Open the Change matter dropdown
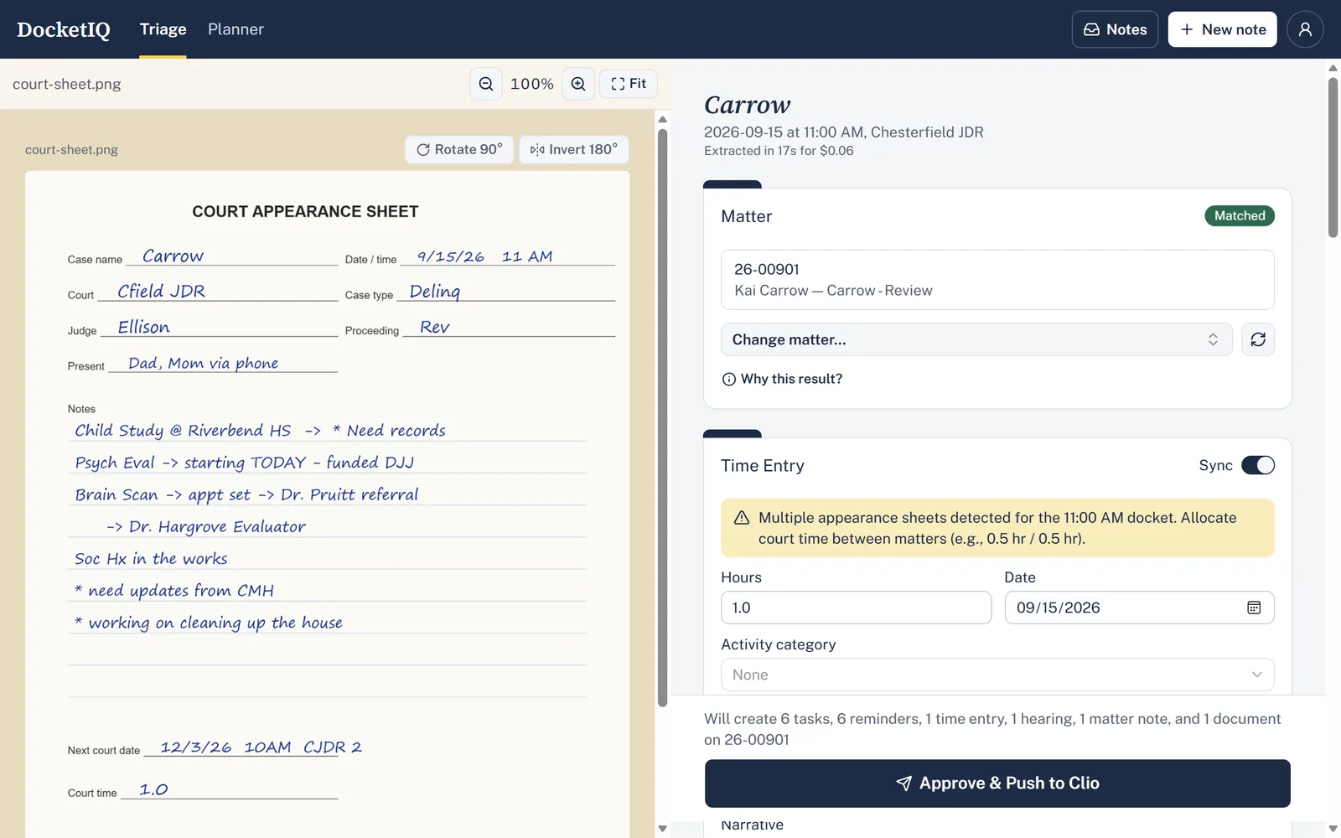The image size is (1341, 838). point(976,339)
